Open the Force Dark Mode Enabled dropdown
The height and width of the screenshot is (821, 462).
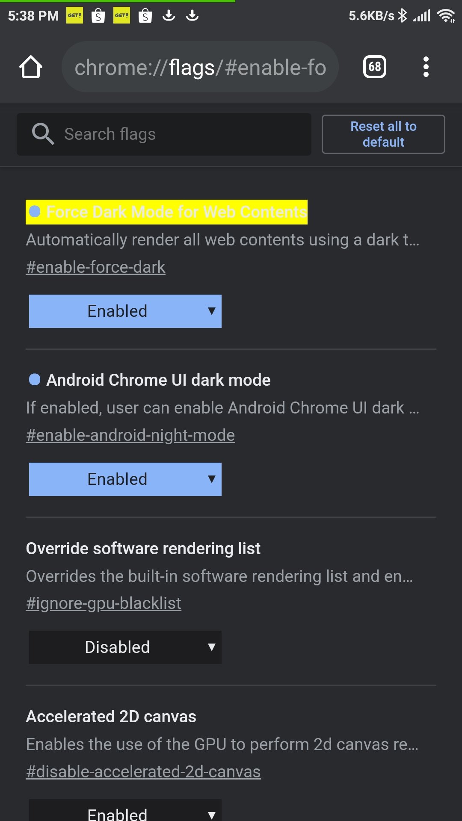[125, 311]
